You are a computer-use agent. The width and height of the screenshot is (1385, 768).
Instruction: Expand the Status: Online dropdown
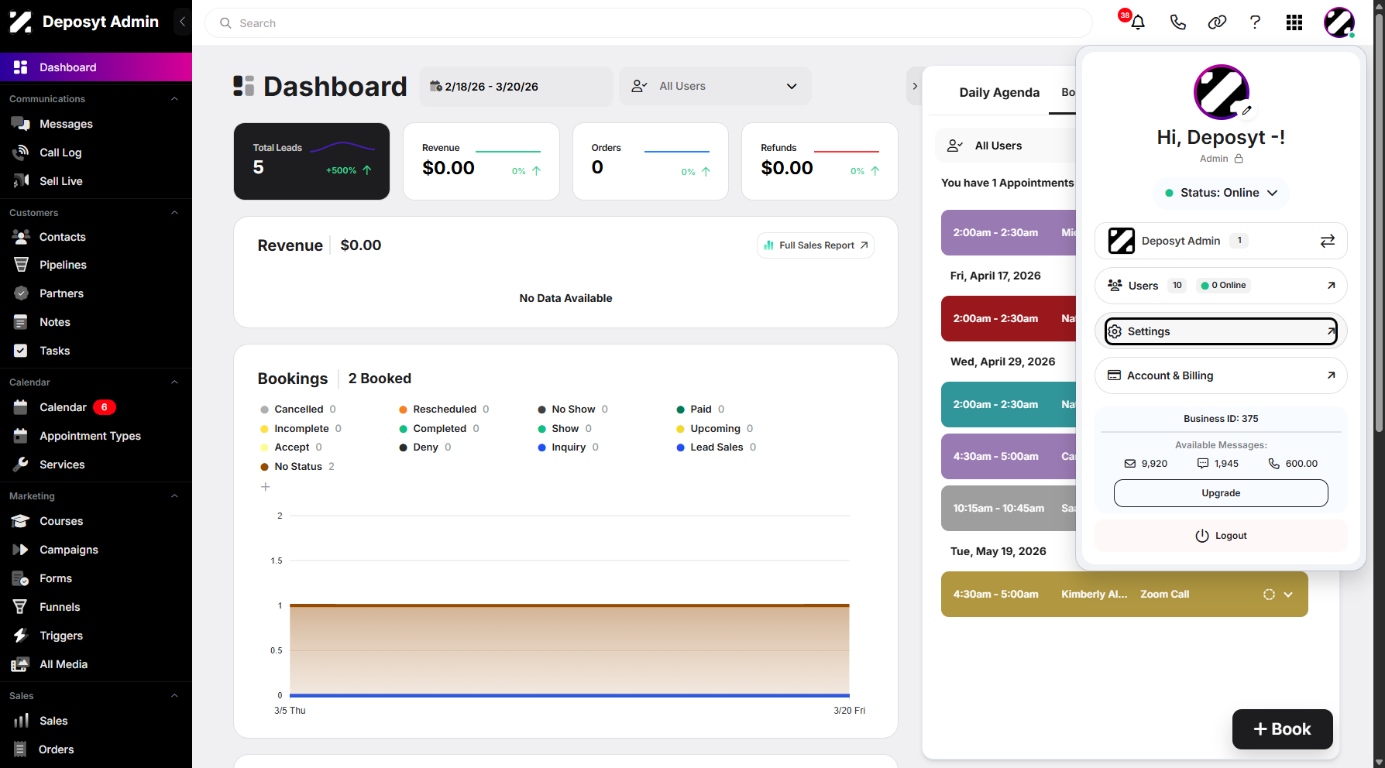[x=1221, y=193]
